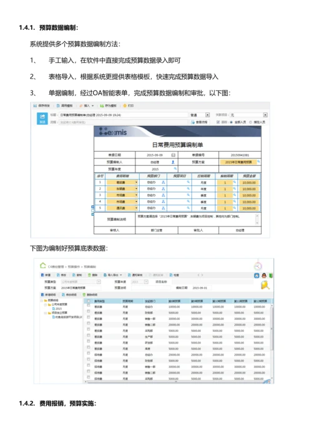Click the remove-row minus icon beside table
The image size is (312, 441).
click(92, 215)
